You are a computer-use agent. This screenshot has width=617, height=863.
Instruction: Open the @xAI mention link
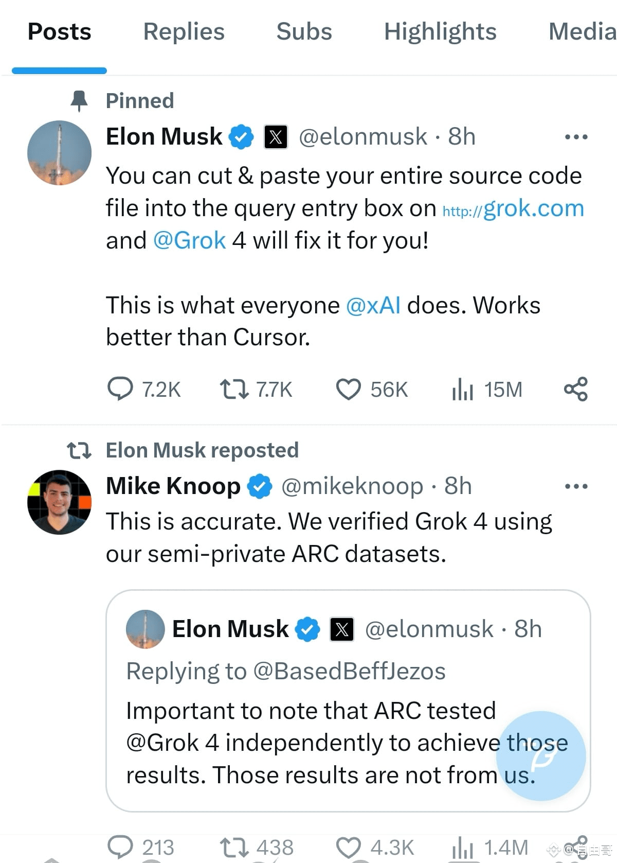(373, 305)
